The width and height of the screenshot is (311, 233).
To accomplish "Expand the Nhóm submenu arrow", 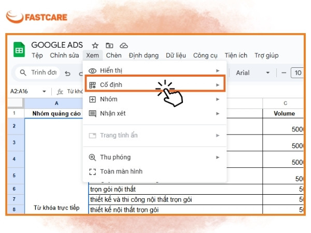I will coord(218,99).
